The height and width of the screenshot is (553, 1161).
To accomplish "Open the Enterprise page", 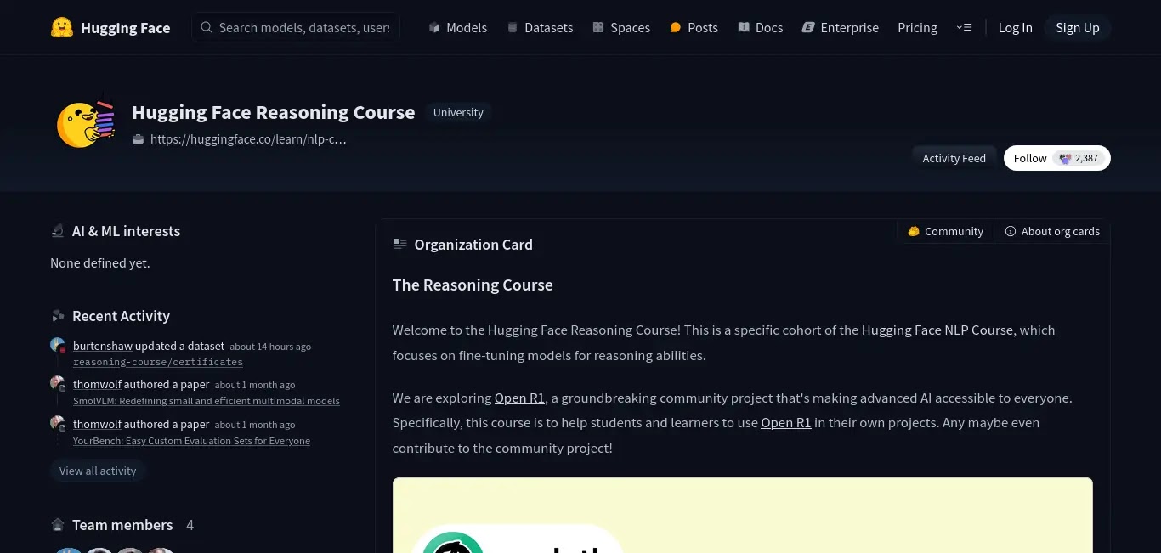I will click(x=841, y=27).
